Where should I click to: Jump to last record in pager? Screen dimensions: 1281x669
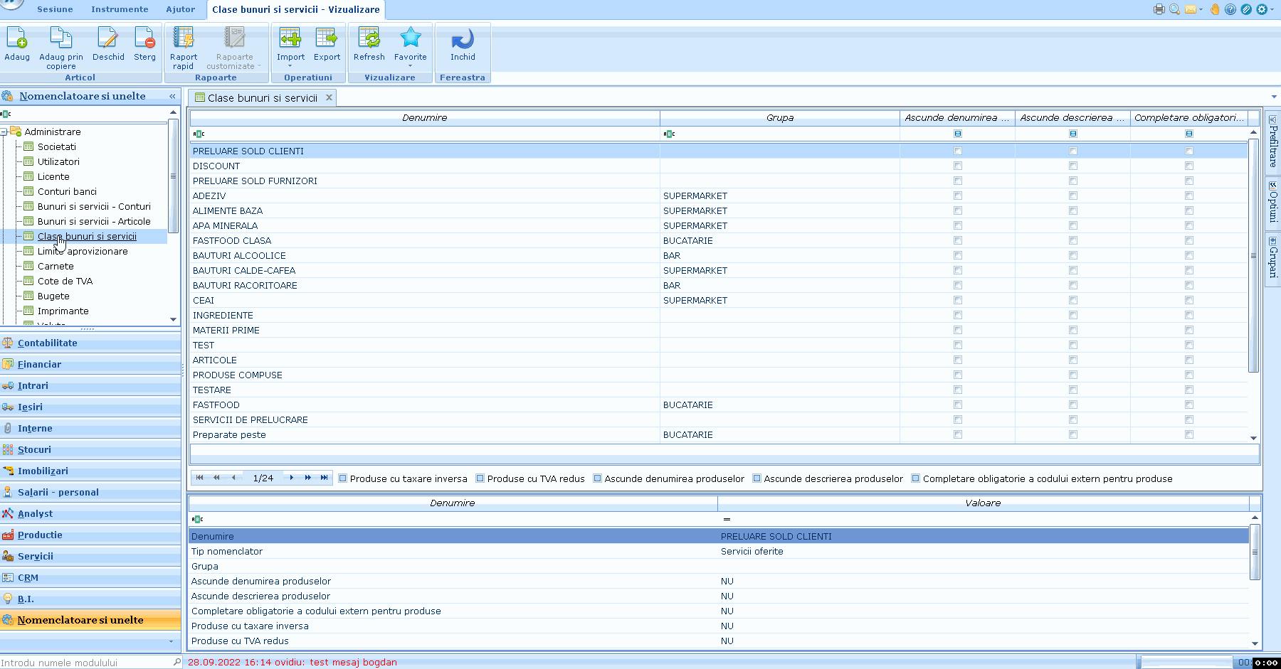(x=325, y=478)
